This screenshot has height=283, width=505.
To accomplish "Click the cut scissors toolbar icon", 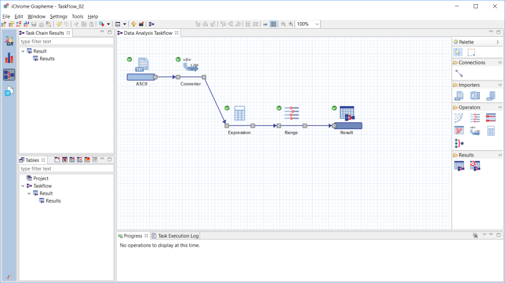I will coord(76,24).
